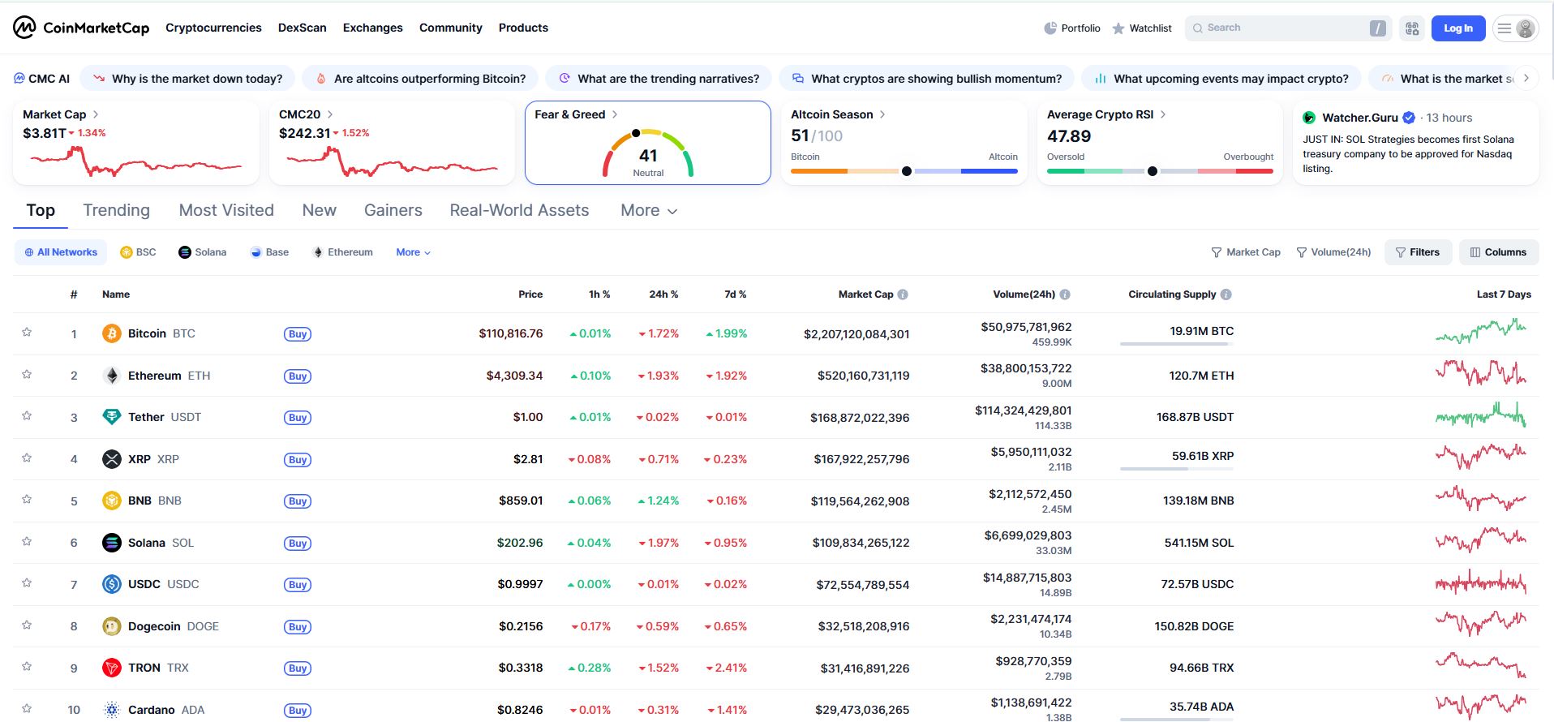
Task: Add TRON to watchlist star
Action: click(27, 667)
